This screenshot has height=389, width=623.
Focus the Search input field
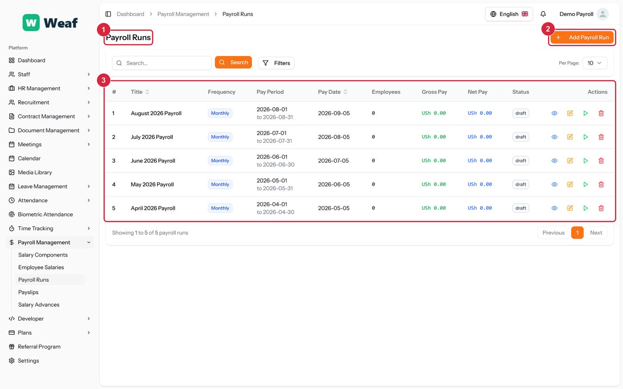(x=162, y=63)
